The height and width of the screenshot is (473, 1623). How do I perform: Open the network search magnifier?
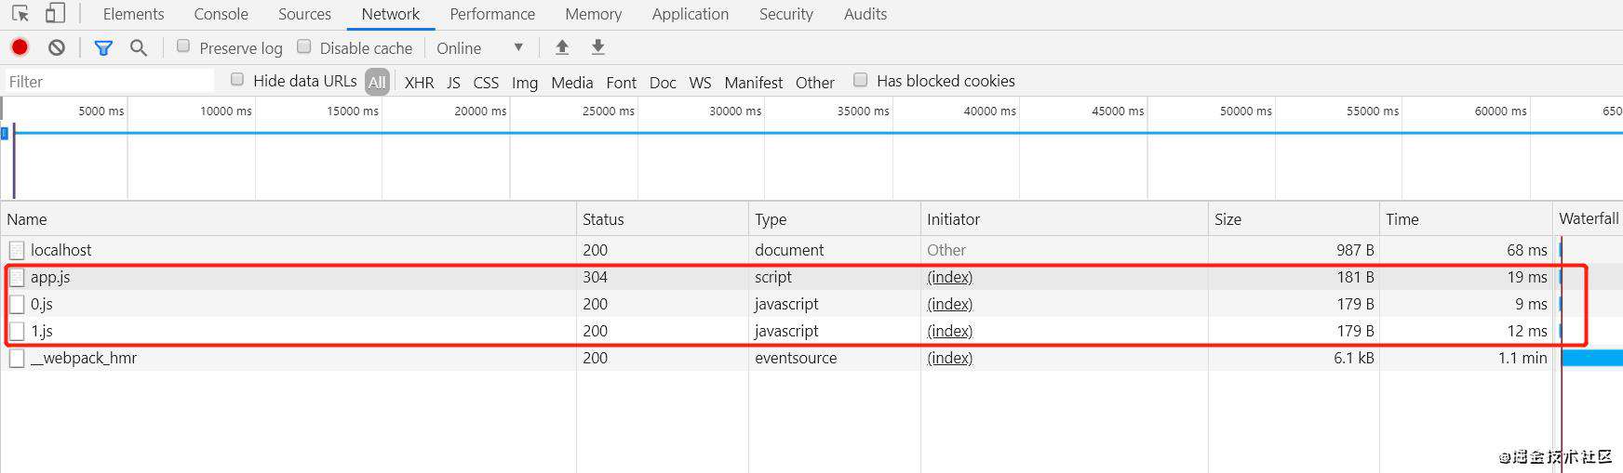tap(139, 47)
